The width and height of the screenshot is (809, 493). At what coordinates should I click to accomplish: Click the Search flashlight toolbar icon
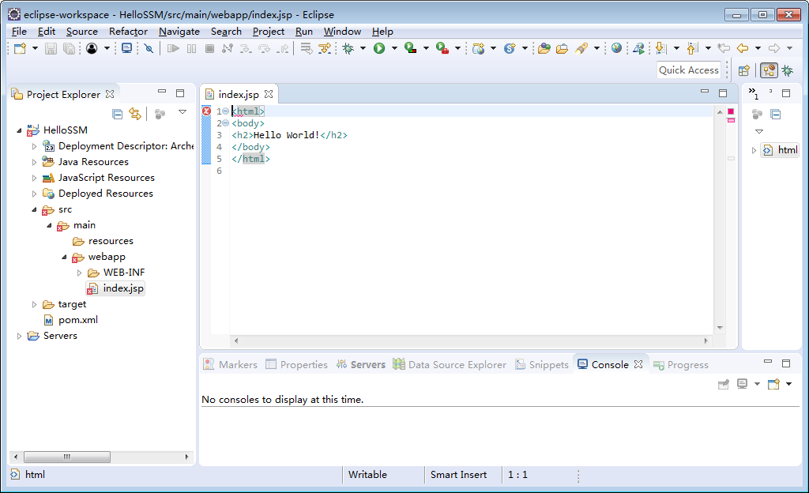(x=581, y=48)
